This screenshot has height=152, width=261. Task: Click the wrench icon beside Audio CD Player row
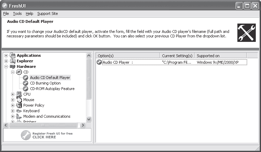pos(99,62)
